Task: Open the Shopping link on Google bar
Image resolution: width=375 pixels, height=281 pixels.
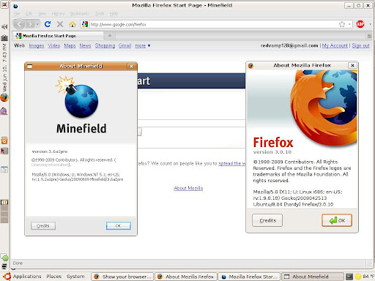Action: coord(105,45)
